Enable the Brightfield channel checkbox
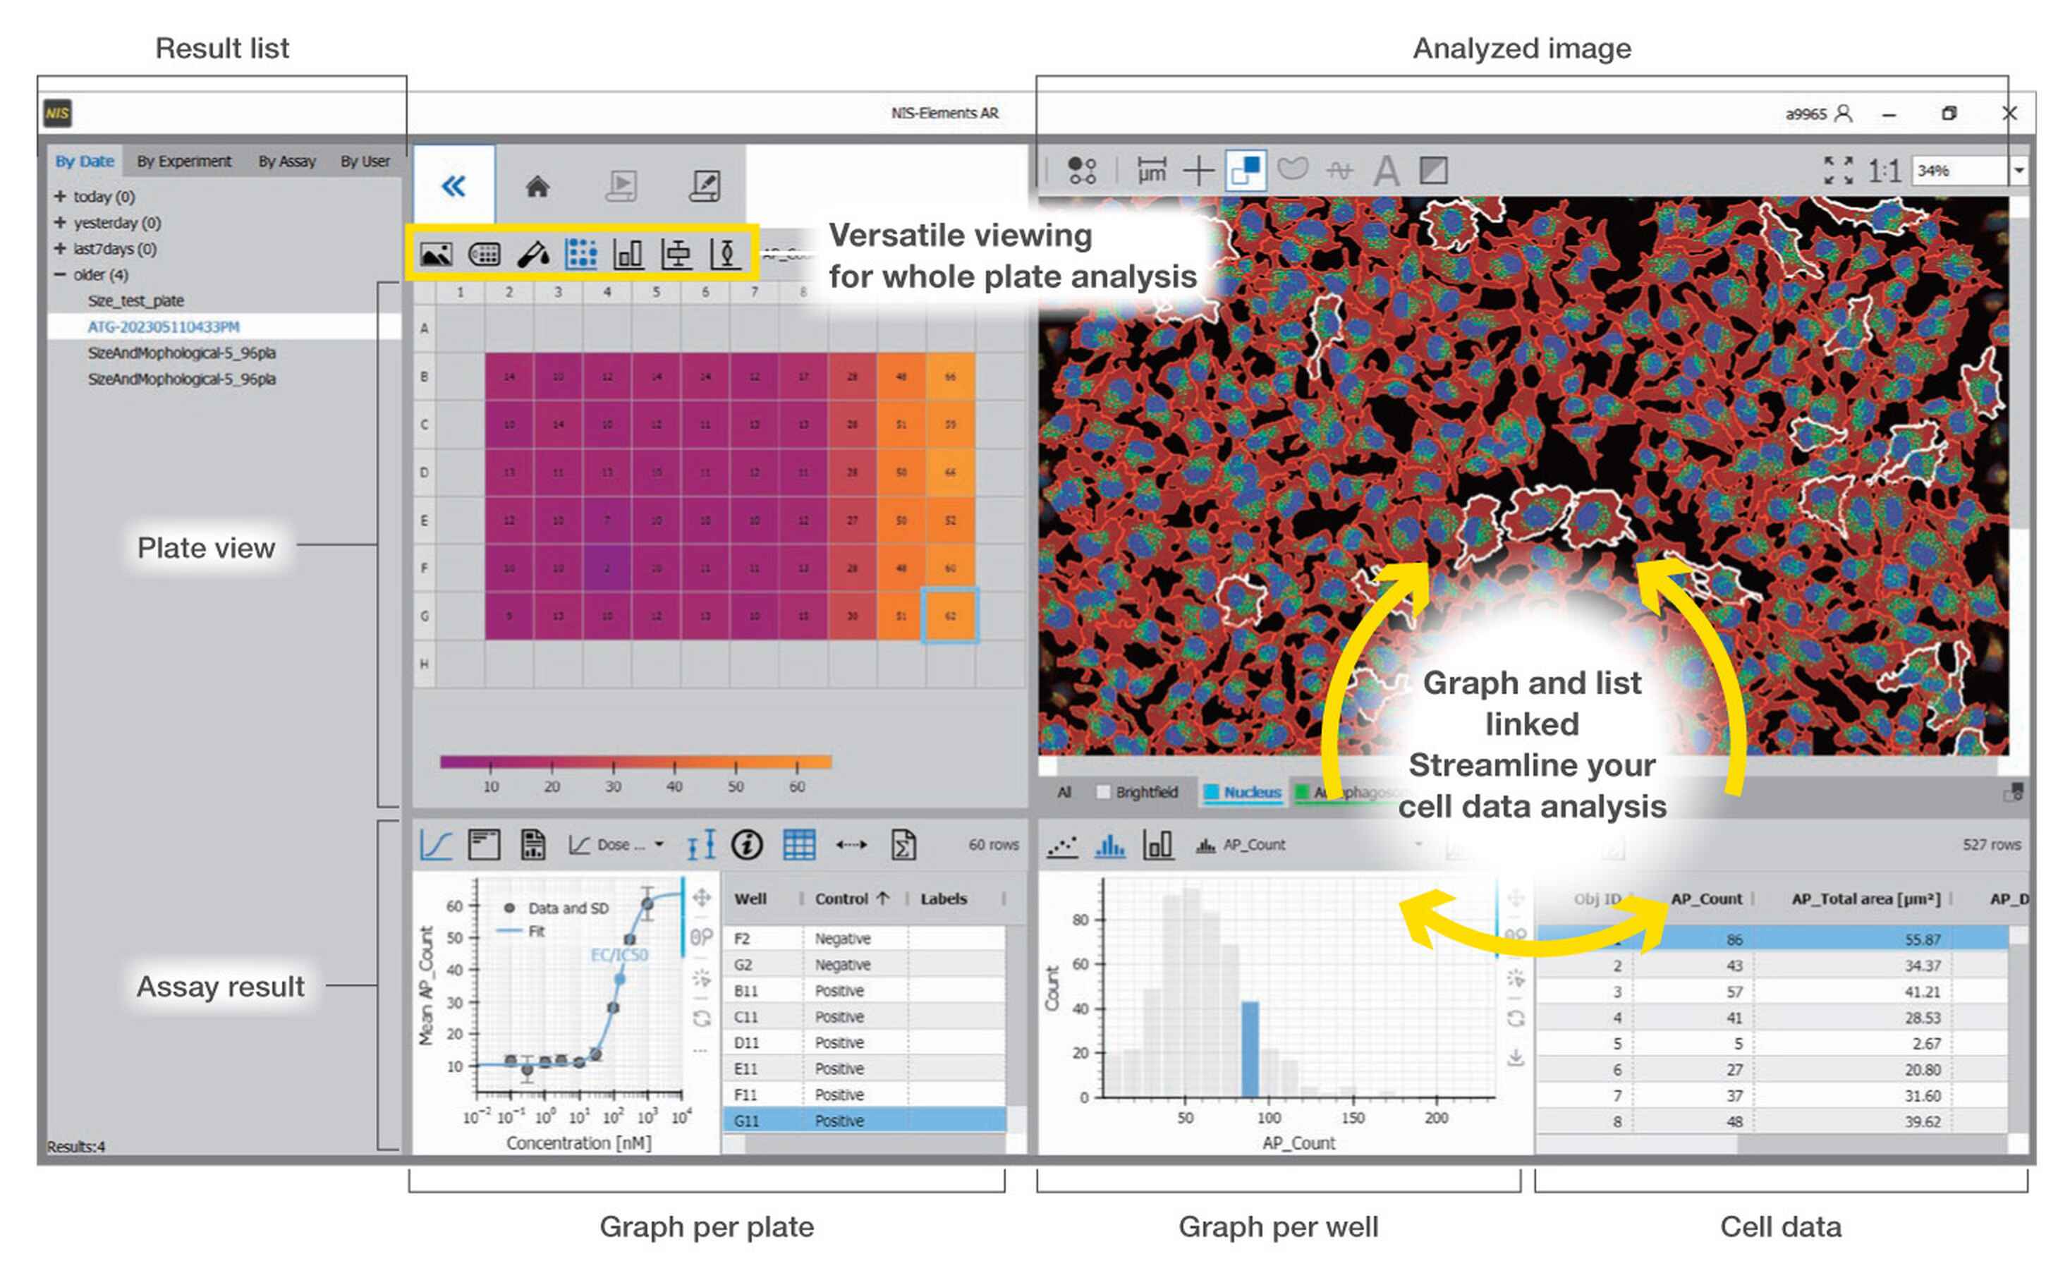 pos(1104,793)
